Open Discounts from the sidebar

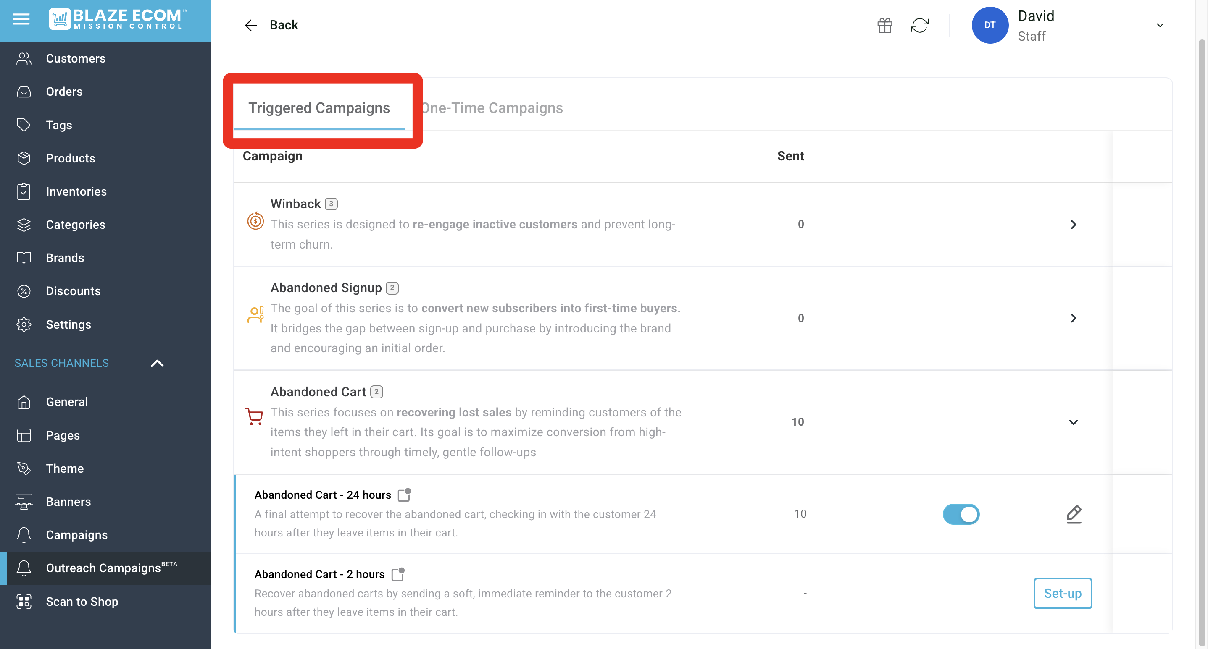[73, 291]
